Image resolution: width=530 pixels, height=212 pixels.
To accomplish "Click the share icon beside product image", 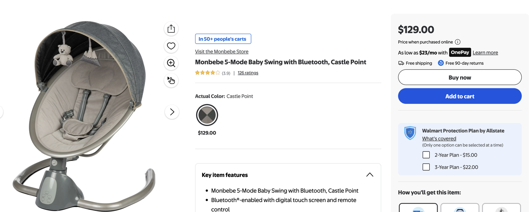I will [x=171, y=29].
